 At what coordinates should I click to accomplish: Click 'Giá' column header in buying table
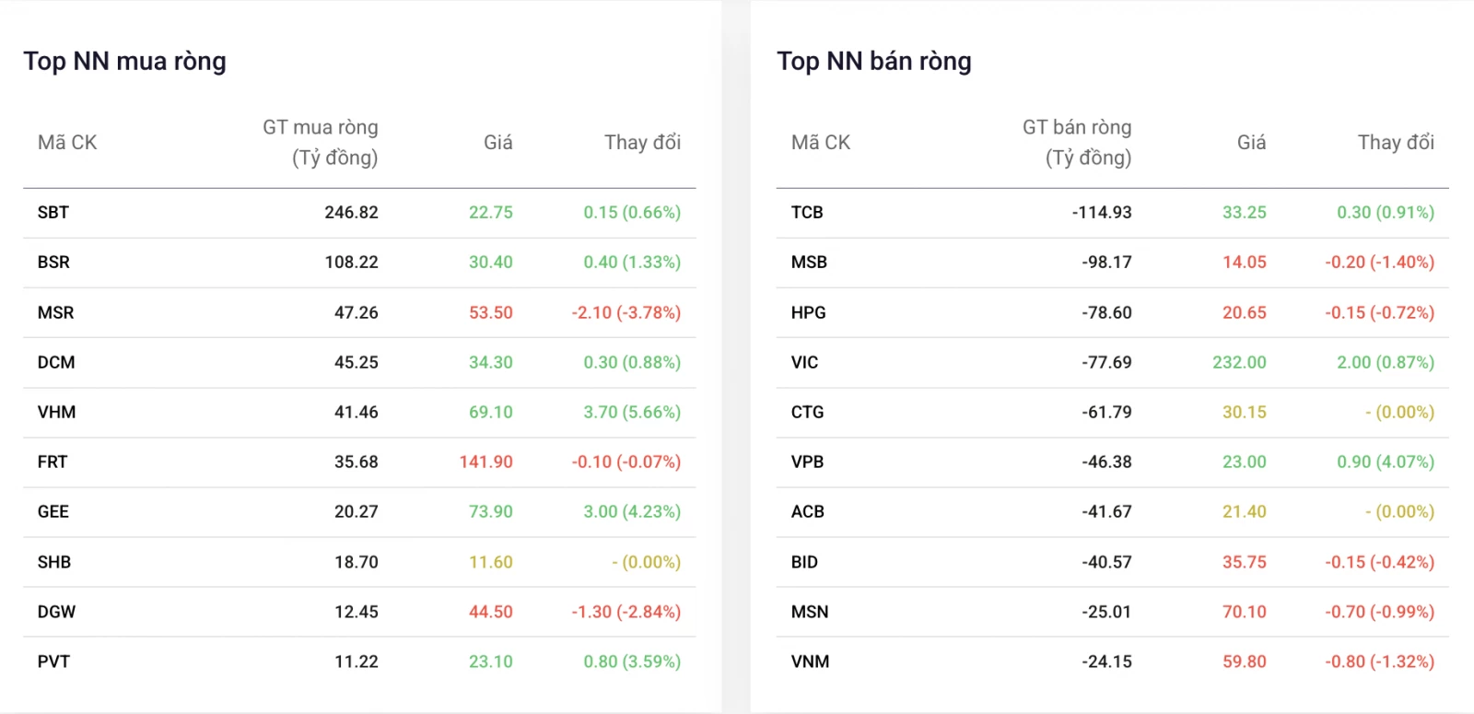point(498,142)
